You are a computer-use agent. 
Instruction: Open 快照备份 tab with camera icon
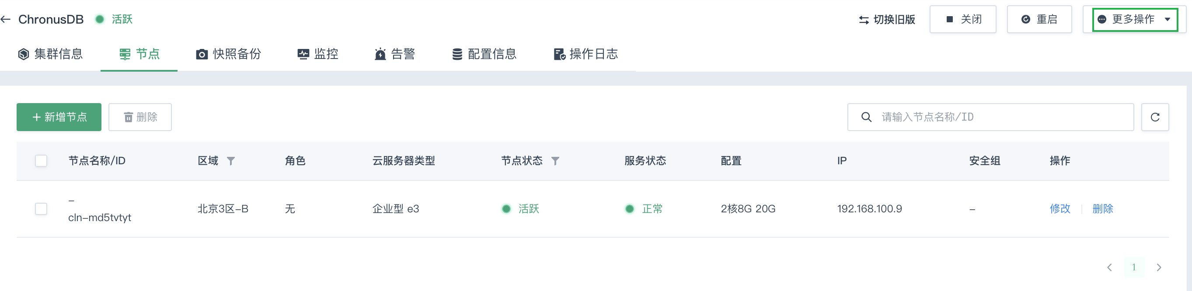tap(228, 54)
